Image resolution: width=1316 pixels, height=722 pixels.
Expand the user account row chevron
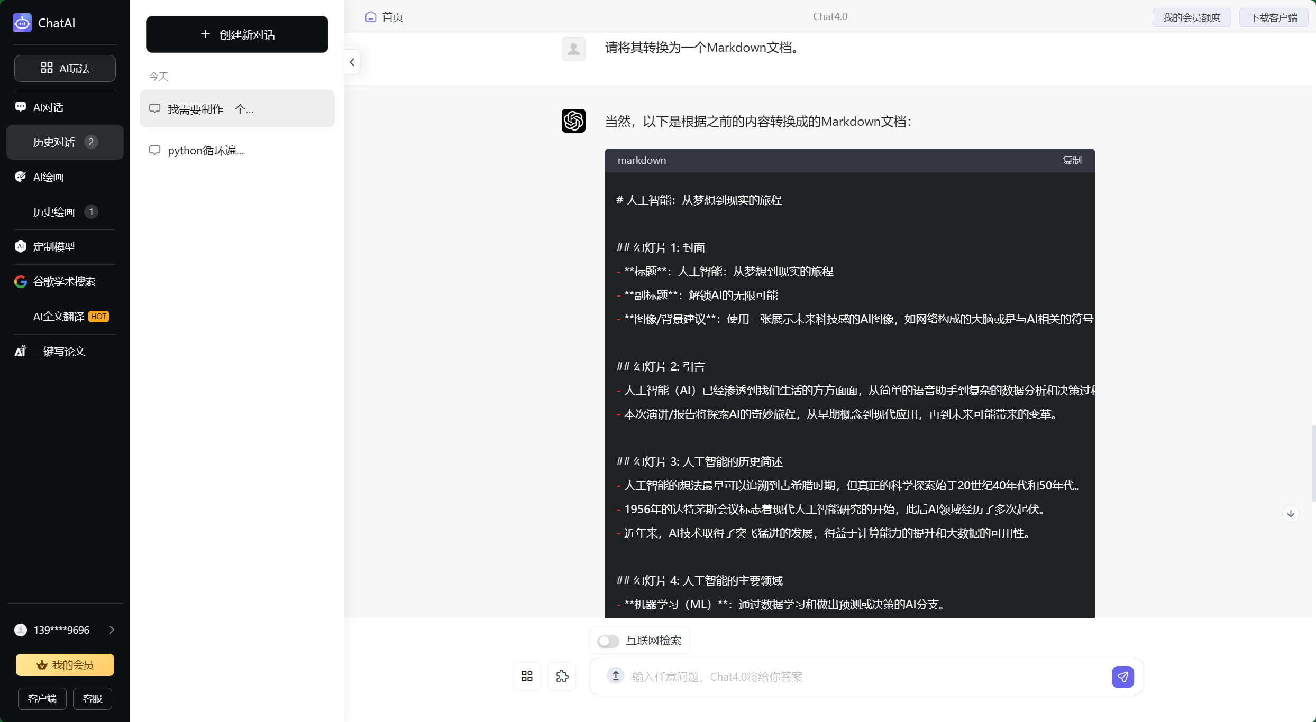pos(112,630)
